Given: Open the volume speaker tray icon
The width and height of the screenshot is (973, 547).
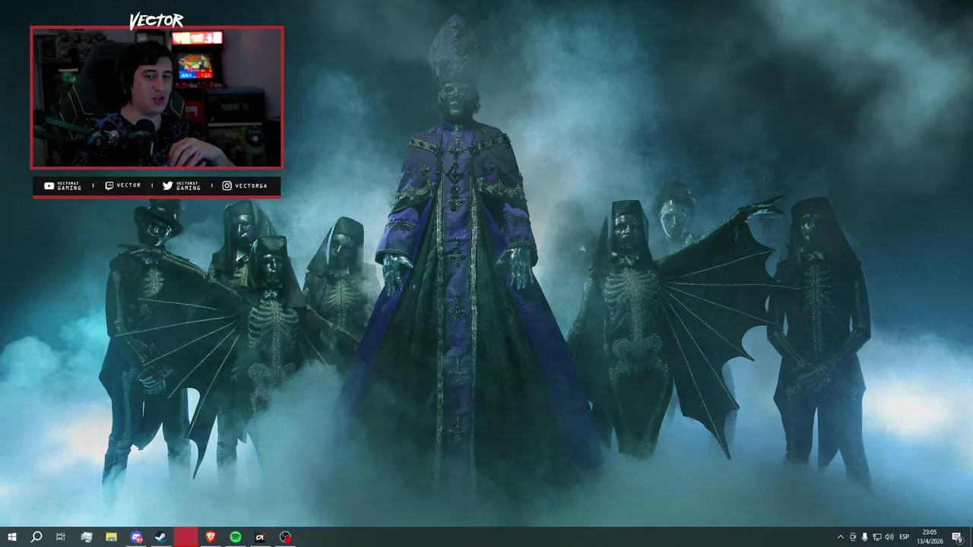Looking at the screenshot, I should [889, 537].
